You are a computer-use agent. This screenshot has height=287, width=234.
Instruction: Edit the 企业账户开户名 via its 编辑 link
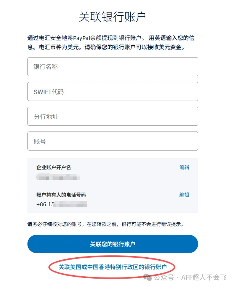click(x=184, y=167)
